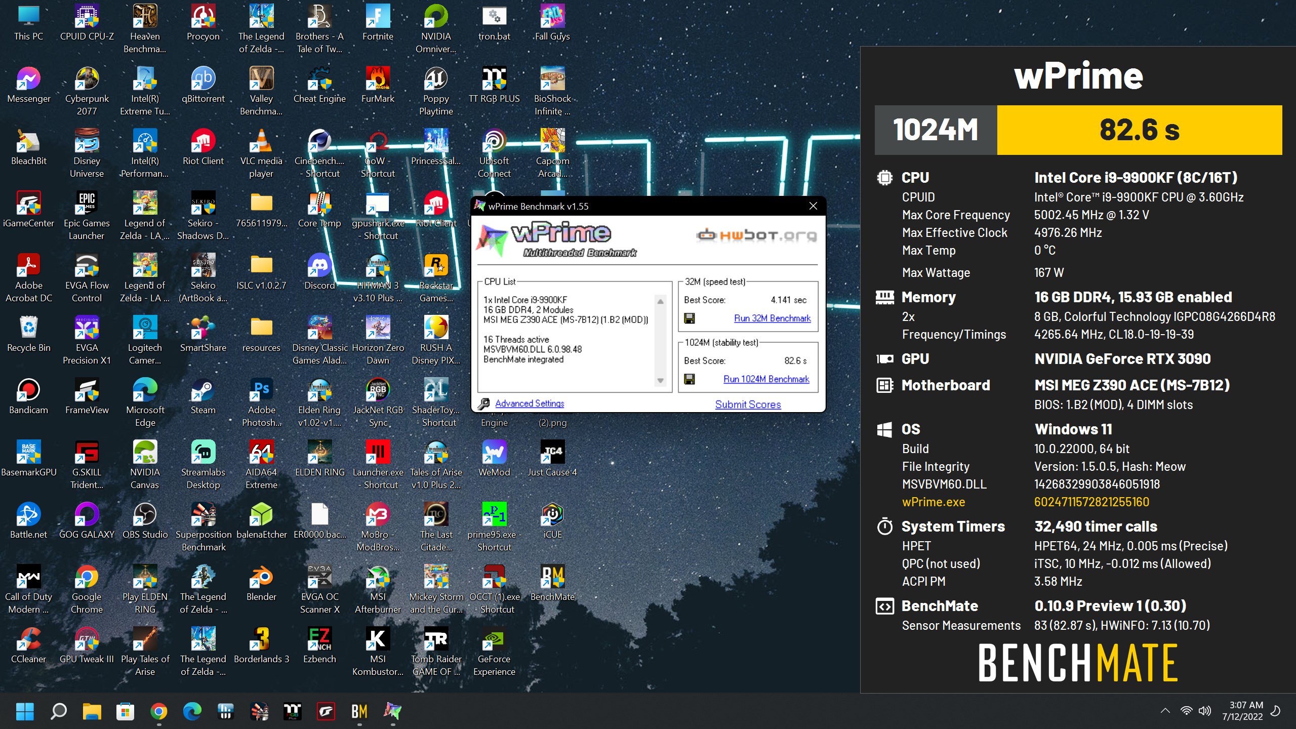Open Advanced Settings in wPrime

coord(530,403)
